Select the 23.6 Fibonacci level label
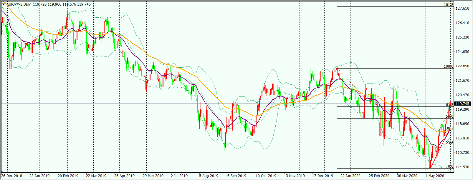This screenshot has width=473, height=180. coord(449,143)
